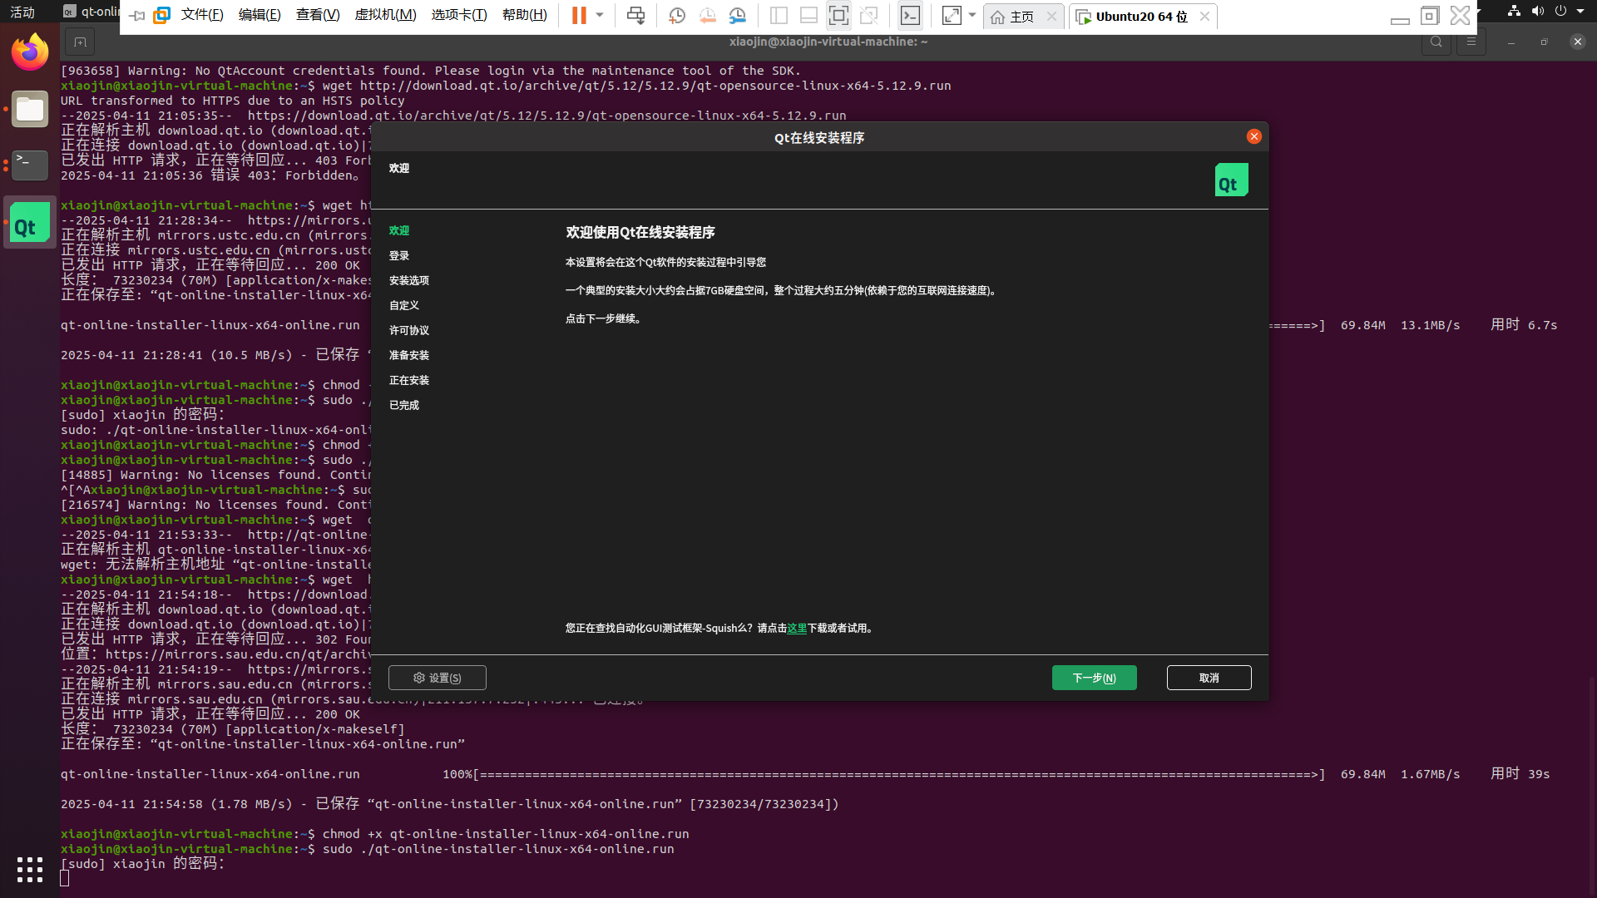The height and width of the screenshot is (898, 1597).
Task: Open the snapshot manager
Action: coord(738,16)
